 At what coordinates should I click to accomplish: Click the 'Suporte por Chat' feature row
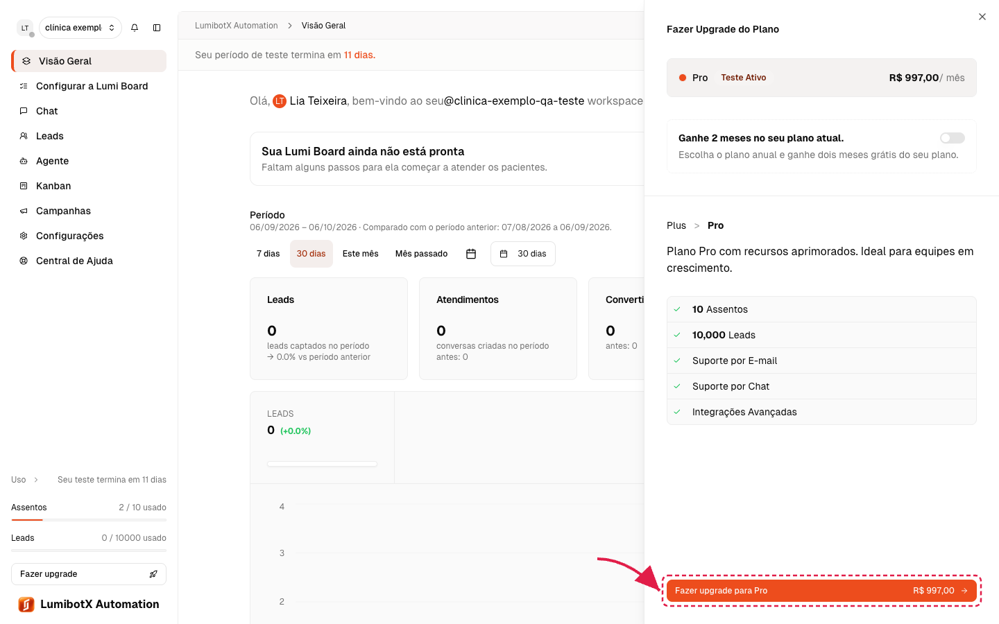point(821,386)
